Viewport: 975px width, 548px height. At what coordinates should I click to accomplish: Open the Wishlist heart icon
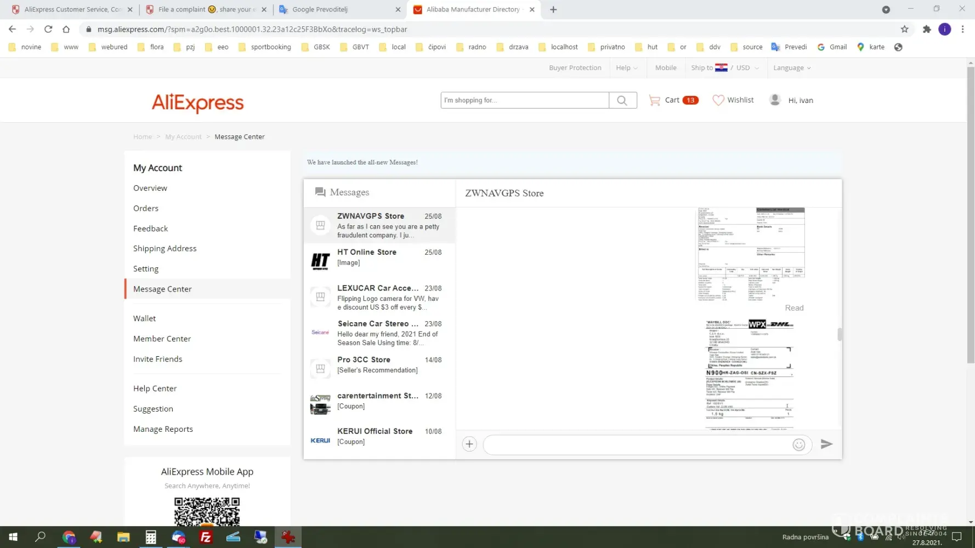pos(718,100)
